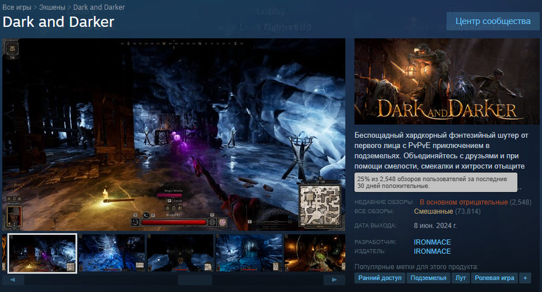
Task: Select the 'Подземелья' tag
Action: pos(428,278)
